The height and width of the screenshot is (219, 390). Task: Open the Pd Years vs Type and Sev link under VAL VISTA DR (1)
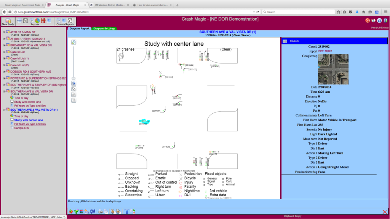(30, 124)
